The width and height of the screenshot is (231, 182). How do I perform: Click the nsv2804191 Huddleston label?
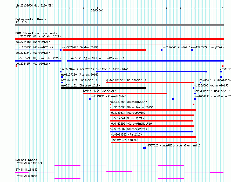point(212,96)
